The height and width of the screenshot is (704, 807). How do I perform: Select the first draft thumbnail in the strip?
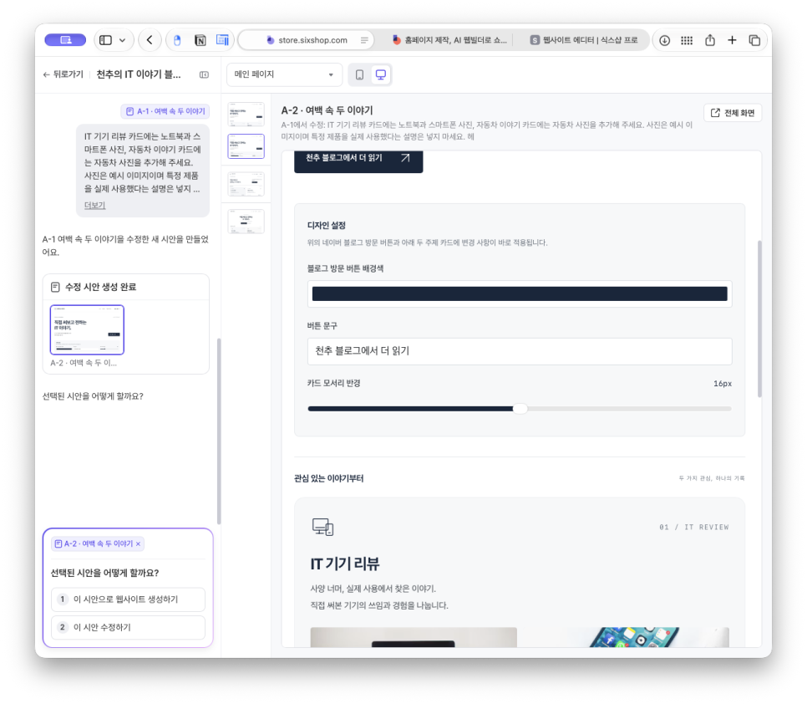(246, 115)
